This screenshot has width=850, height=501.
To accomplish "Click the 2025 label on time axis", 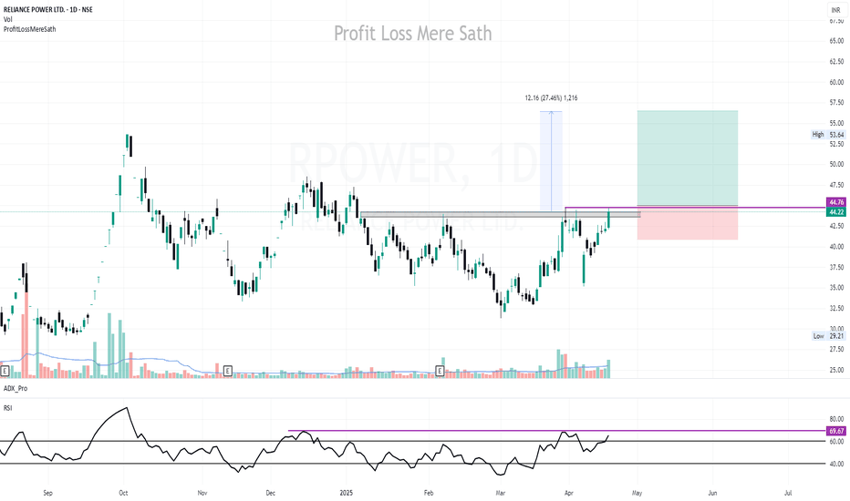I will (x=346, y=493).
